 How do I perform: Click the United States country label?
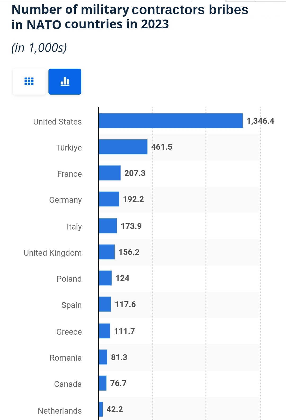click(x=57, y=122)
